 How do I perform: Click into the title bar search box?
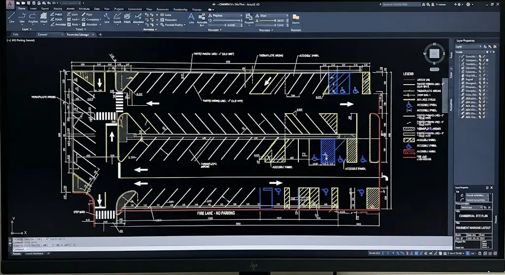401,4
